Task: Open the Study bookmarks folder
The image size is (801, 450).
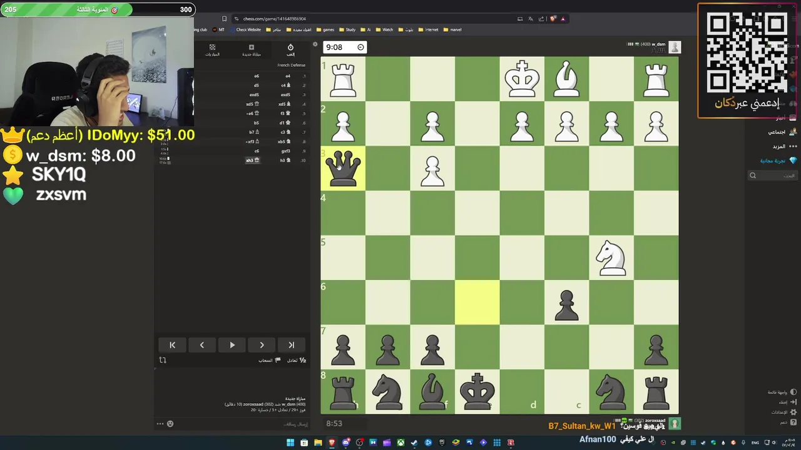Action: coord(347,29)
